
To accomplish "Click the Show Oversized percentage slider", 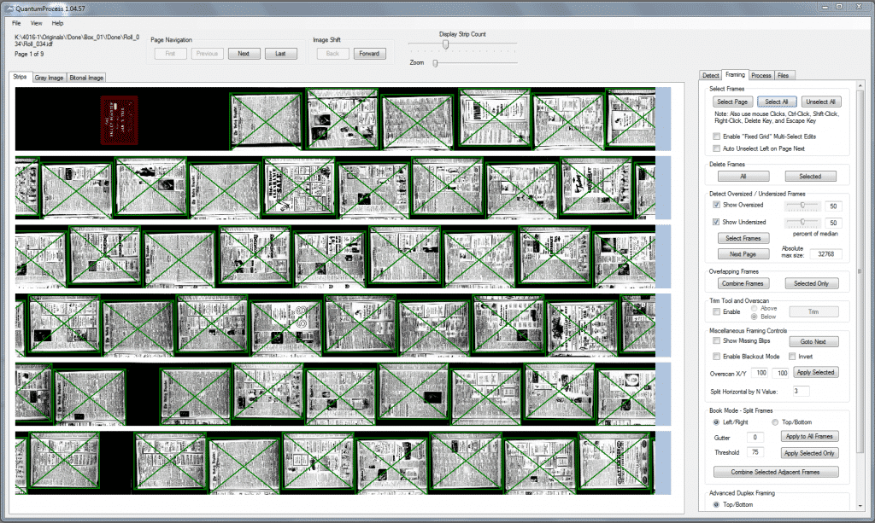I will (802, 206).
